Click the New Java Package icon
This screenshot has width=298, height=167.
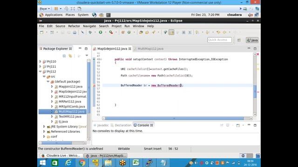coord(123,32)
